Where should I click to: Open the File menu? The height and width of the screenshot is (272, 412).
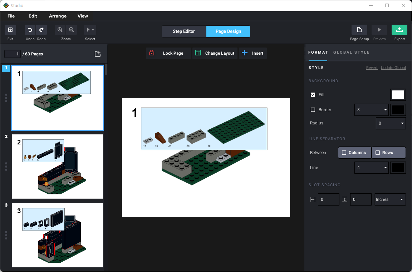click(x=11, y=16)
